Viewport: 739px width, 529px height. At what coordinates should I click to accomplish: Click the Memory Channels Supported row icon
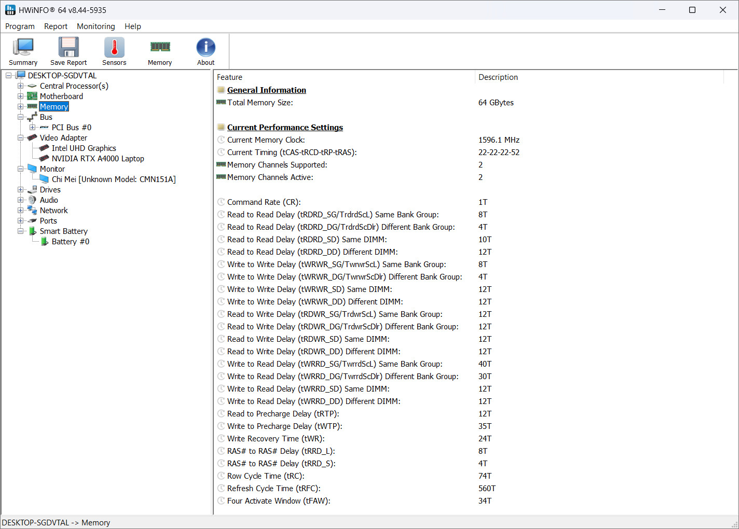pyautogui.click(x=221, y=165)
